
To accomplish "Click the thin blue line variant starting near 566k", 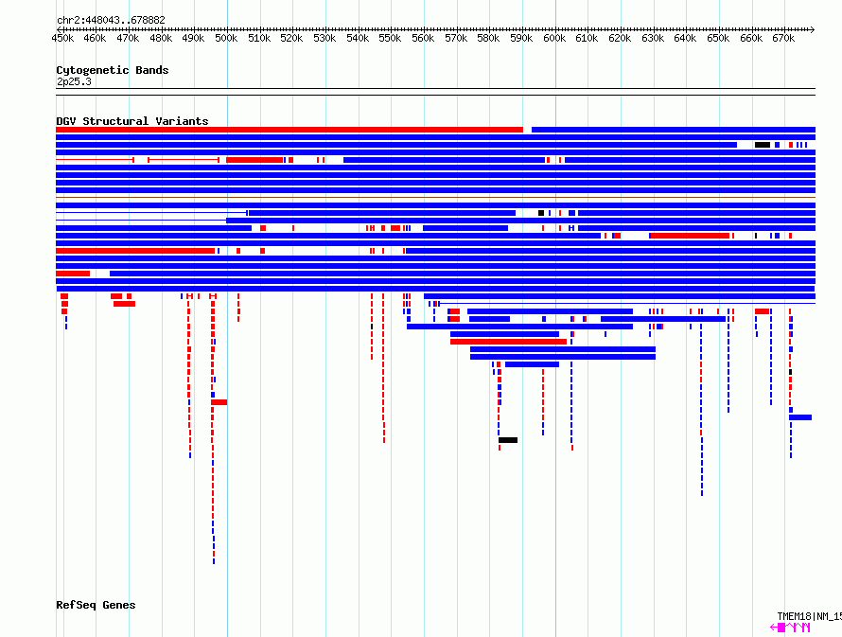I will (627, 304).
